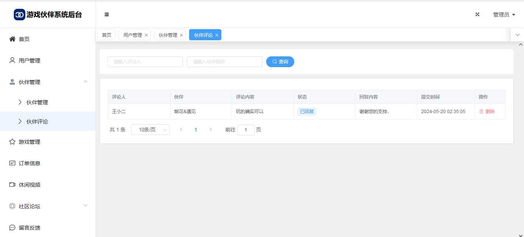Switch to the 用户管理 tab
This screenshot has height=237, width=524.
click(x=132, y=35)
